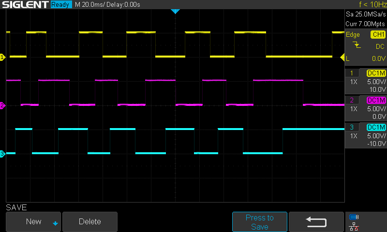The width and height of the screenshot is (387, 232).
Task: Click the Delete button
Action: pos(90,222)
